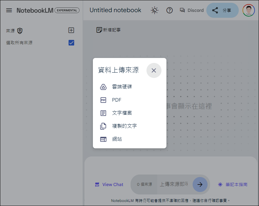Screen dimensions: 259x206
Task: Open the help question mark icon
Action: pyautogui.click(x=169, y=10)
